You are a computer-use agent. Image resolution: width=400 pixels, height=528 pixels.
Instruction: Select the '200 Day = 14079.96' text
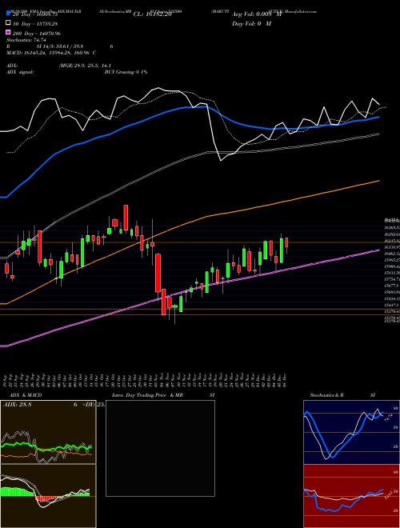(37, 34)
